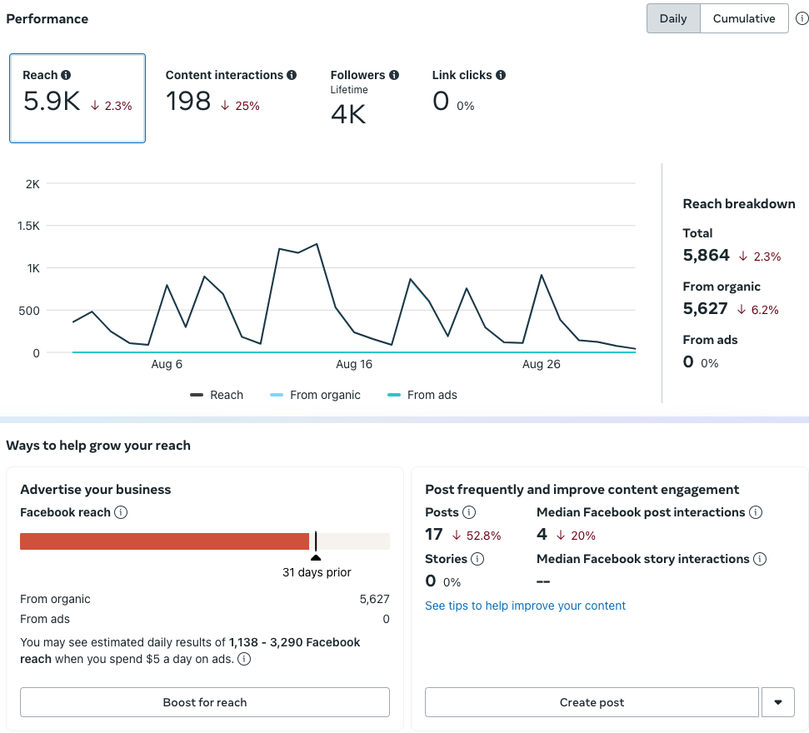The image size is (809, 733).
Task: Select the Reach metric card
Action: 77,98
